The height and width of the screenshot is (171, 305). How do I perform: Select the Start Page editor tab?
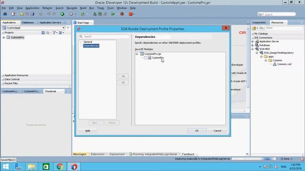tap(83, 23)
